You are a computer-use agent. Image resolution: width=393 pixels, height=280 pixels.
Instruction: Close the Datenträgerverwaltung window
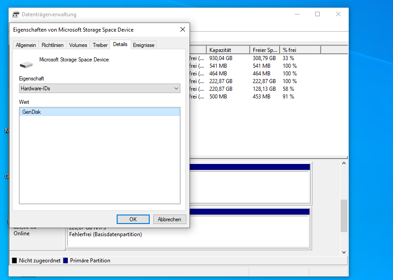click(338, 14)
